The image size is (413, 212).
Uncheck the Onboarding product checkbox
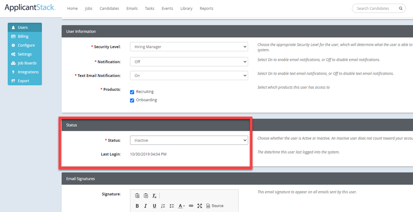(132, 100)
